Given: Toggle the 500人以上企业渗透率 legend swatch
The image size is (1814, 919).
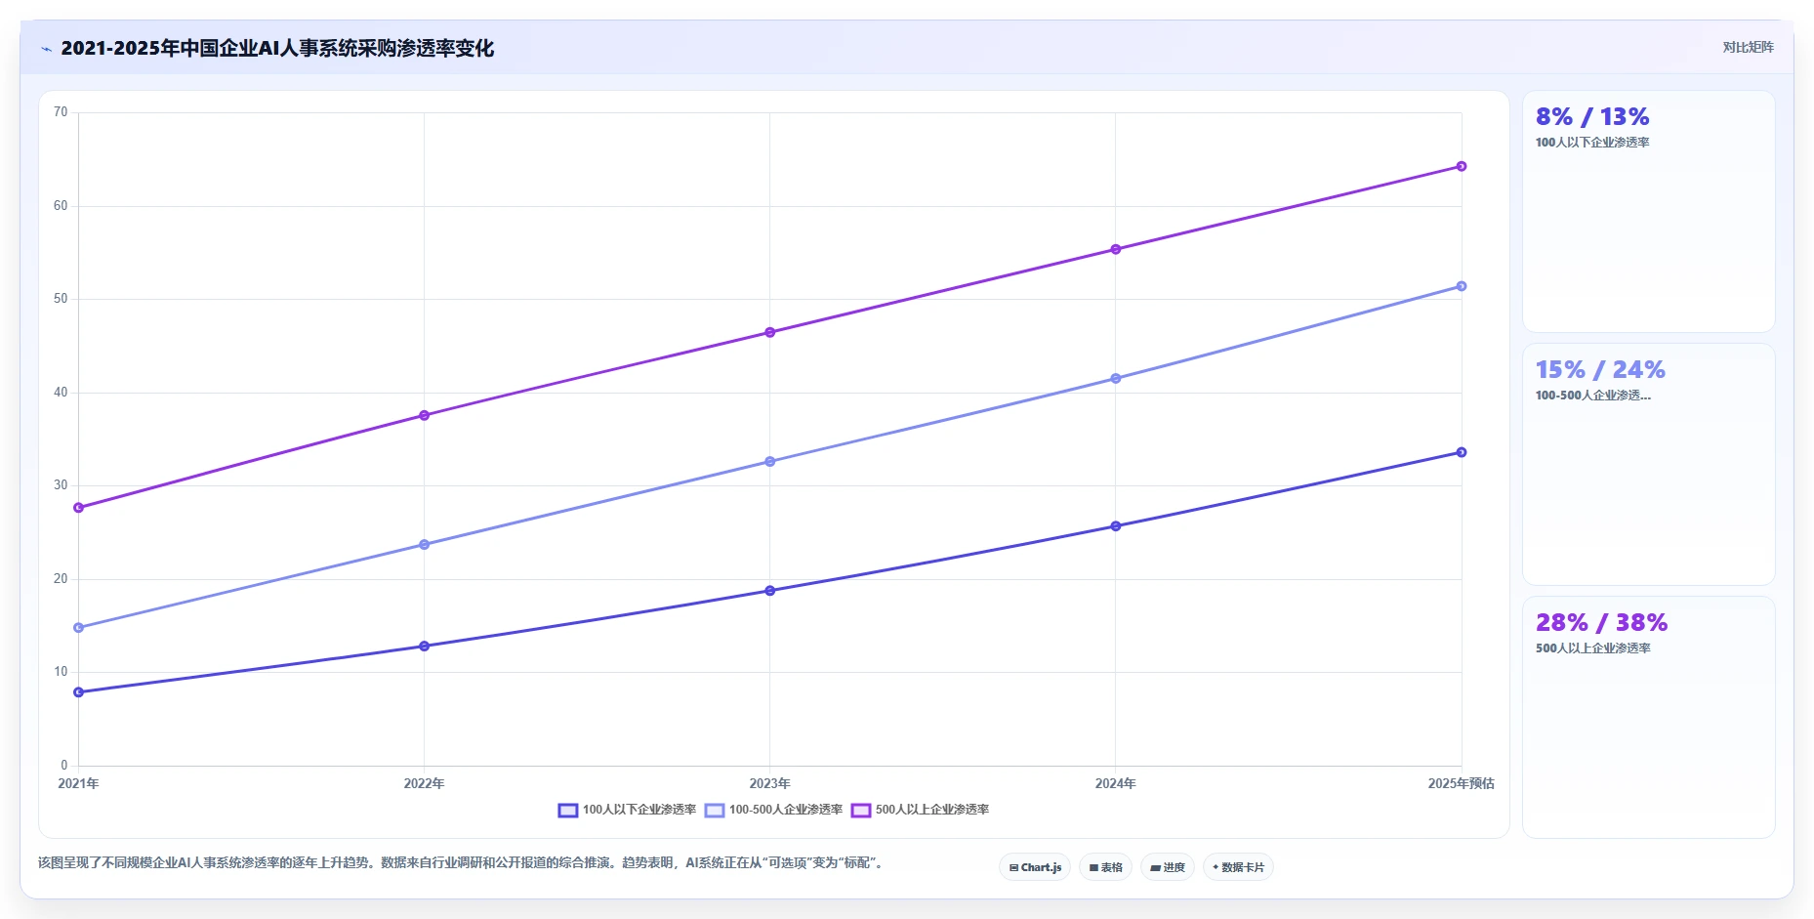Looking at the screenshot, I should (861, 810).
